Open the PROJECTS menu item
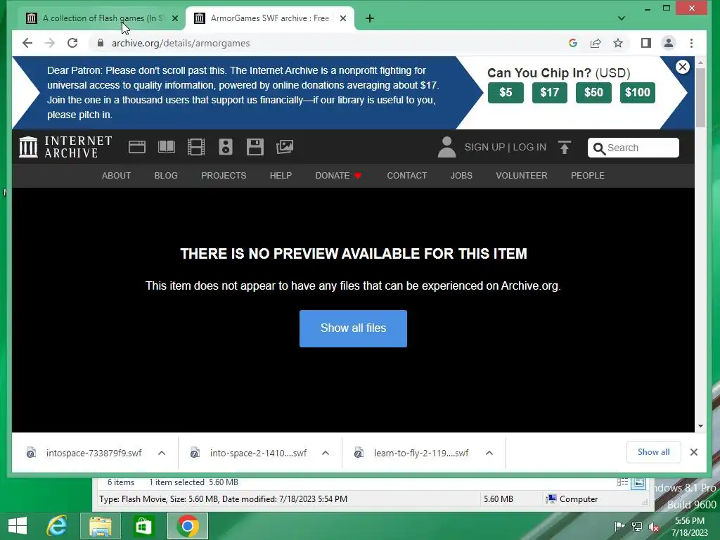The height and width of the screenshot is (540, 720). [x=224, y=175]
